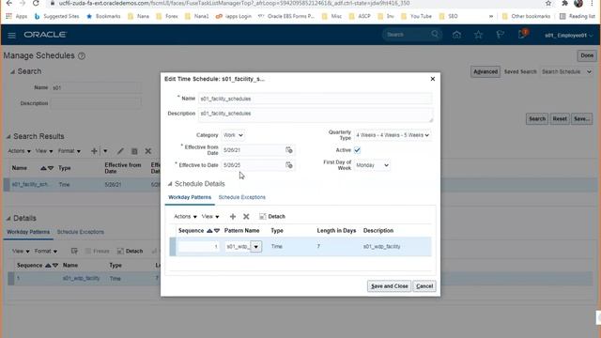Click Cancel button in dialog
The height and width of the screenshot is (338, 601).
coord(424,286)
